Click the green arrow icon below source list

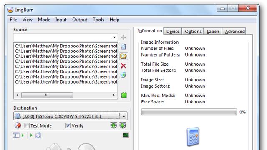click(x=124, y=95)
